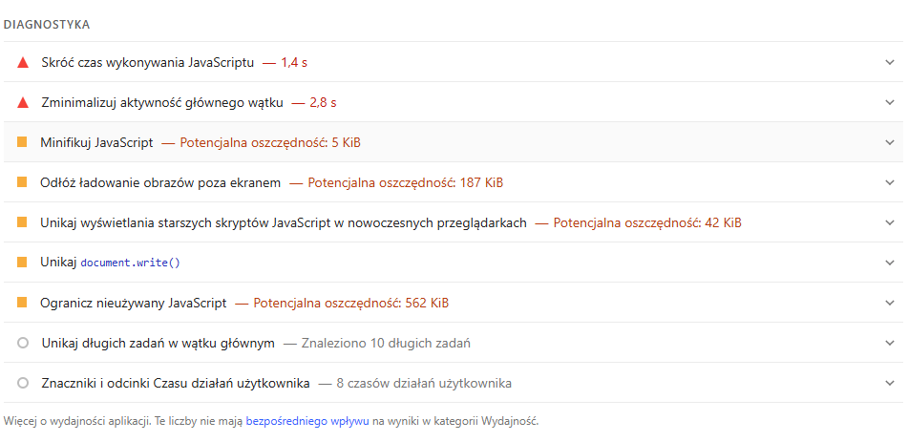This screenshot has width=908, height=442.
Task: Click red triangle beside 'Zminimalizuj aktywność głównego wątku'
Action: tap(23, 103)
